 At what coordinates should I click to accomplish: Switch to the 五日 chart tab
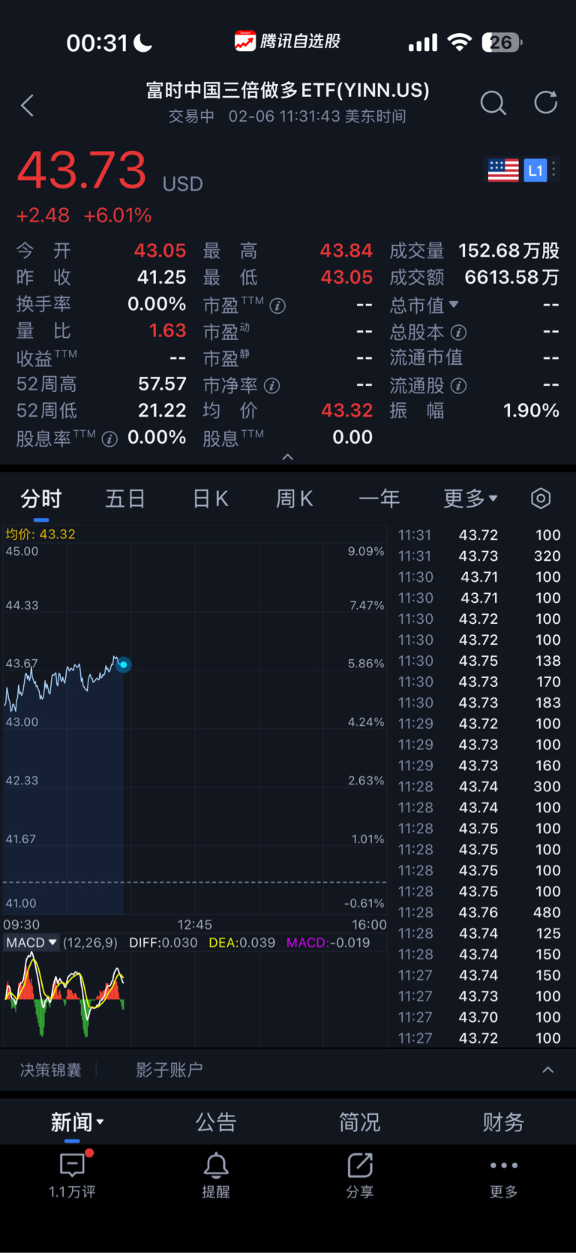(125, 498)
